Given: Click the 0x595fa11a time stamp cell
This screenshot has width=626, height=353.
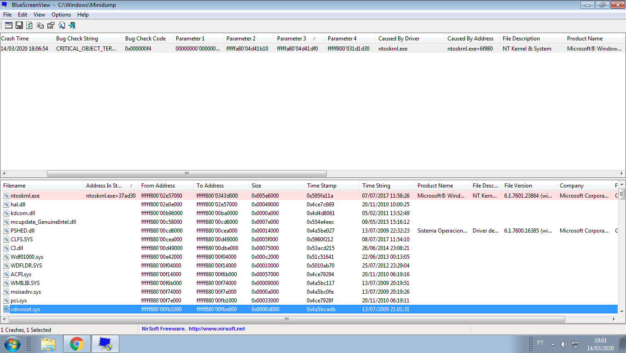Looking at the screenshot, I should (320, 196).
